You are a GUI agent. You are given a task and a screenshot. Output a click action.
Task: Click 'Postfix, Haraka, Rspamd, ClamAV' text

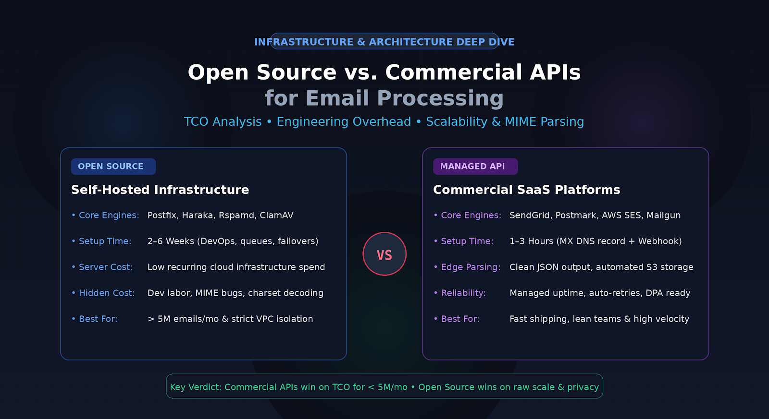tap(221, 215)
